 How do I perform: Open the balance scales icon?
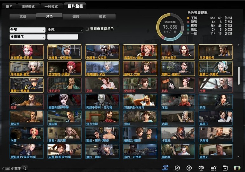[x=201, y=168]
